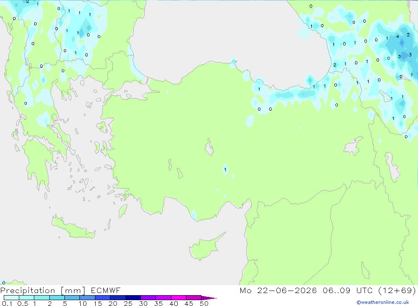
Task: Click the legend label '10'
Action: (83, 303)
